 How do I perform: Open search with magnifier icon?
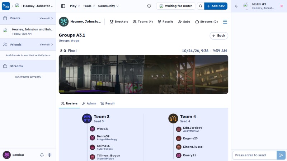pos(201,6)
